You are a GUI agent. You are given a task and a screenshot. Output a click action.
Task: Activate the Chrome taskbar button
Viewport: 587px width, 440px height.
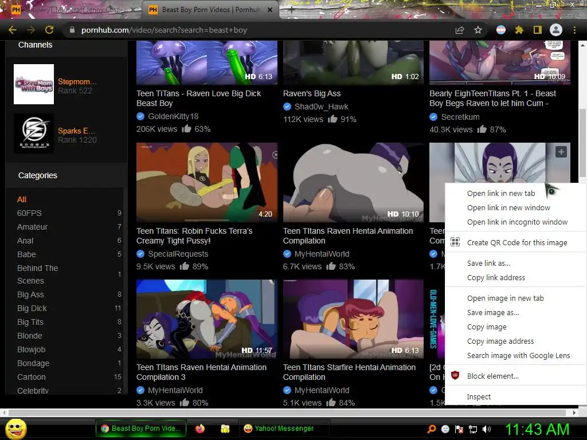[x=141, y=429]
